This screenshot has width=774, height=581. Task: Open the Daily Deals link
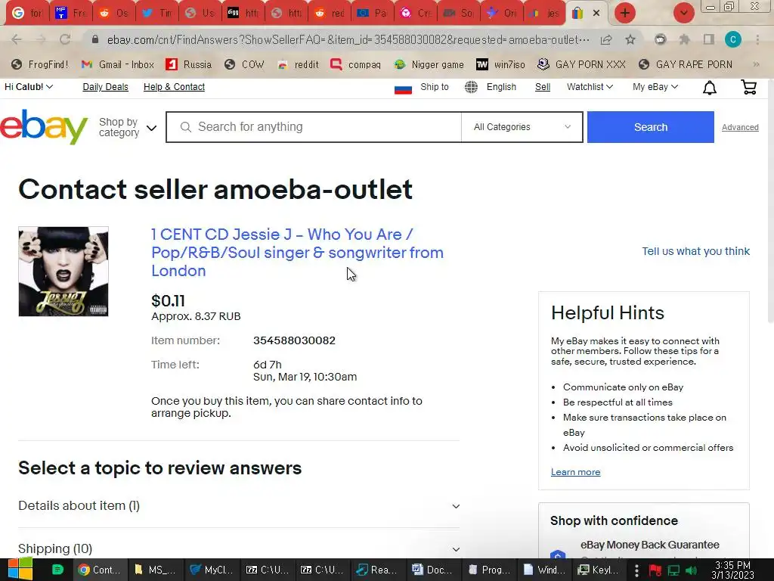click(x=105, y=87)
